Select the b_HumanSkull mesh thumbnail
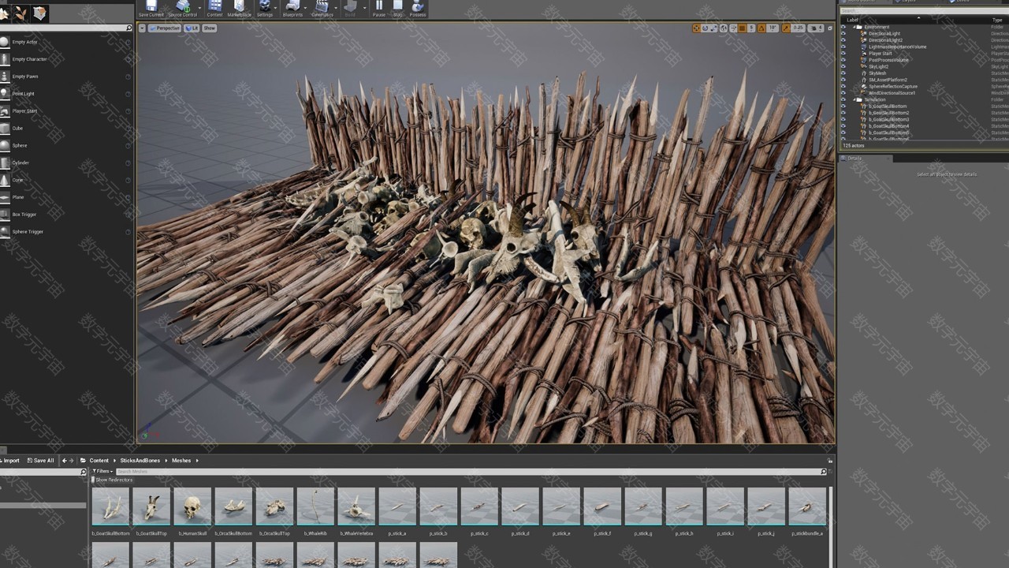1009x568 pixels. (192, 507)
